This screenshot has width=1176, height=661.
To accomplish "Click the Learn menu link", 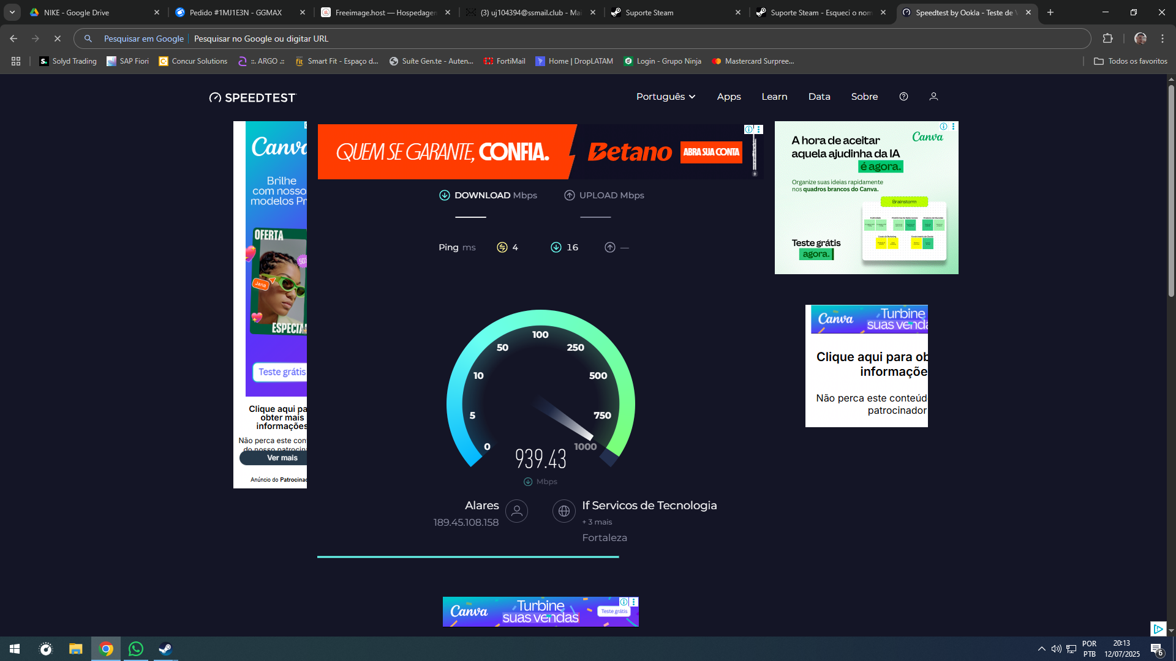I will [x=774, y=97].
